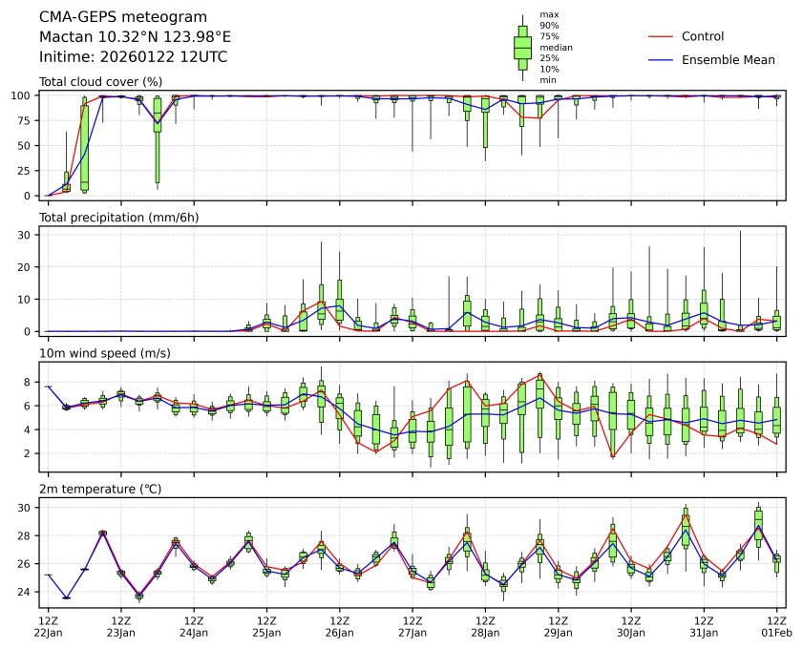This screenshot has width=803, height=649.
Task: Click the Mactan coordinates text
Action: [x=135, y=36]
